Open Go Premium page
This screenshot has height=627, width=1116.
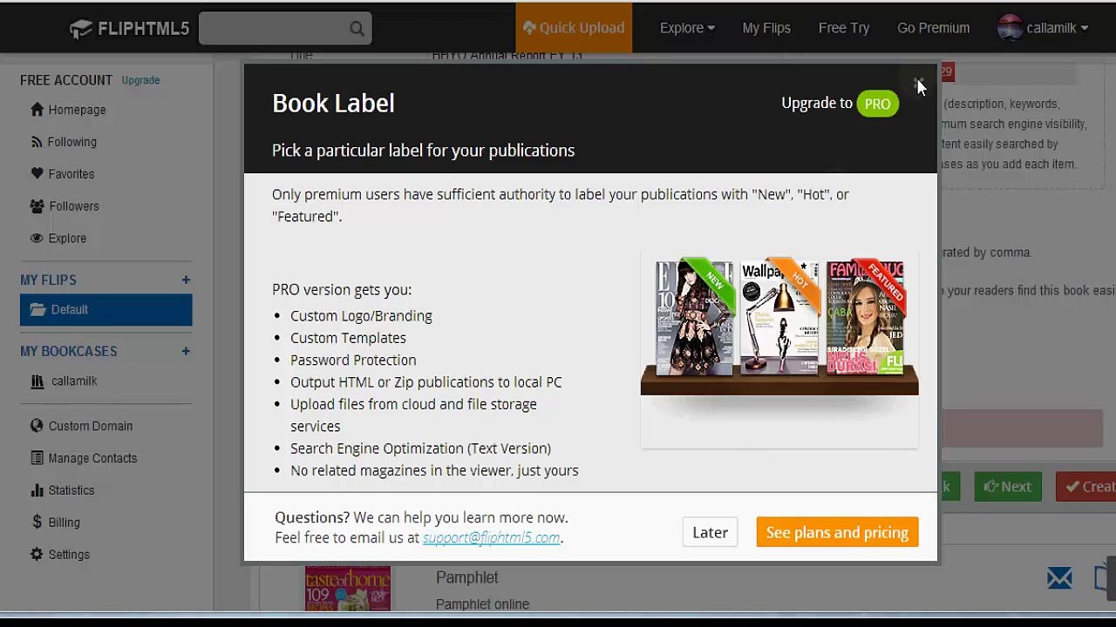click(933, 28)
